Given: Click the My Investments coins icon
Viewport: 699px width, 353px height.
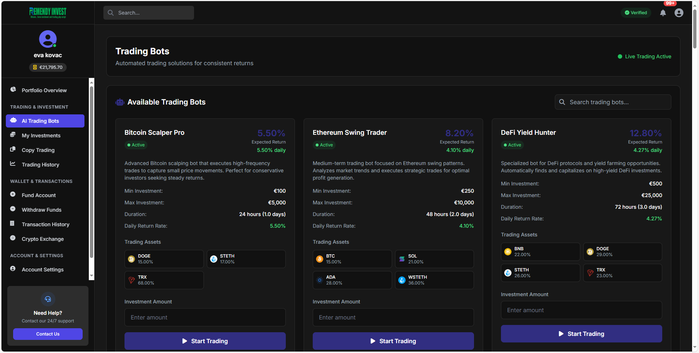Looking at the screenshot, I should coord(13,135).
